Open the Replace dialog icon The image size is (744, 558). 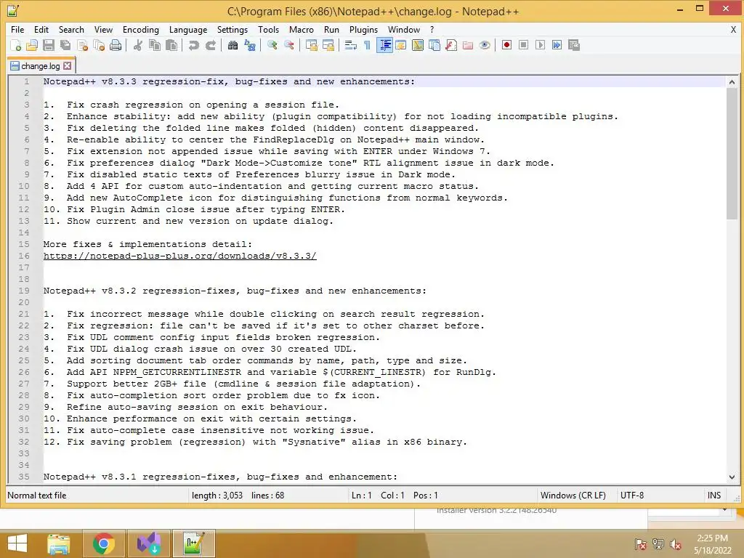250,45
